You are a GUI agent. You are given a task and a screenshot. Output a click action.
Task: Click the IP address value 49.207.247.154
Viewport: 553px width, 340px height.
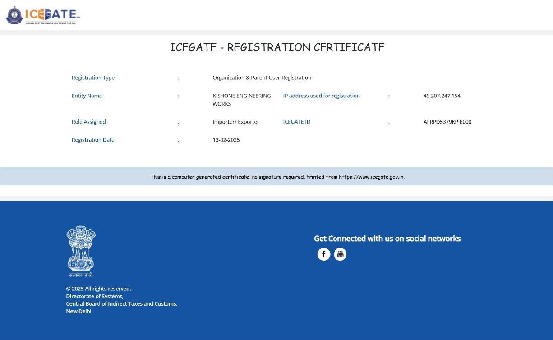(442, 96)
